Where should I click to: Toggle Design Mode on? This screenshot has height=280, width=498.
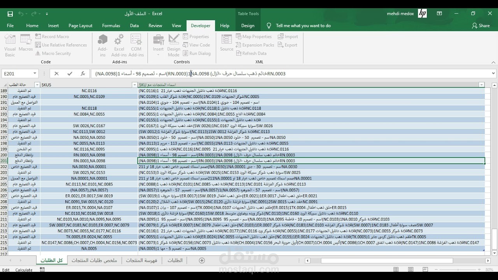click(174, 46)
